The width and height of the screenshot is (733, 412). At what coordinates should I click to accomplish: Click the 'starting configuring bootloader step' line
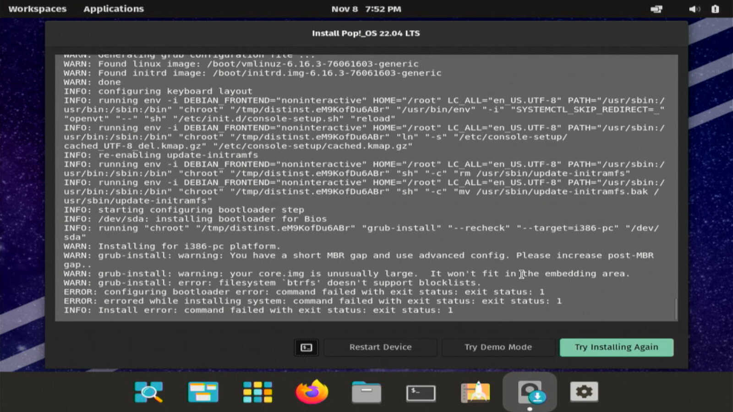click(184, 210)
